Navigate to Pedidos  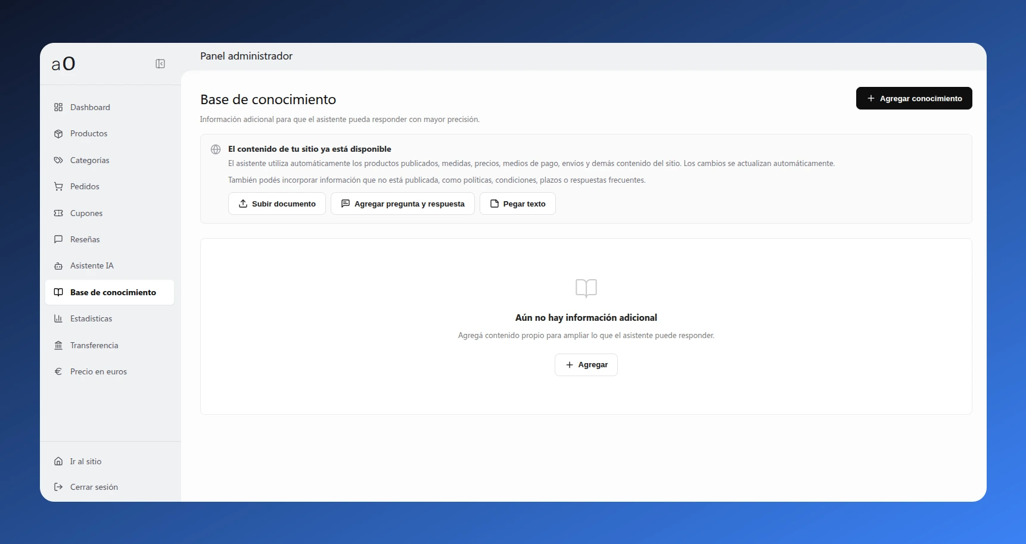[110, 186]
